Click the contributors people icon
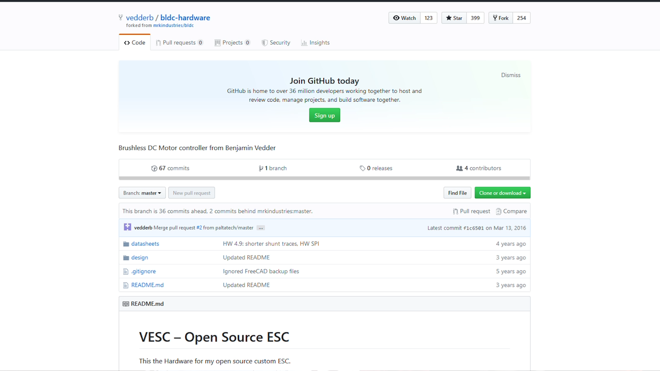The height and width of the screenshot is (371, 660). point(459,168)
